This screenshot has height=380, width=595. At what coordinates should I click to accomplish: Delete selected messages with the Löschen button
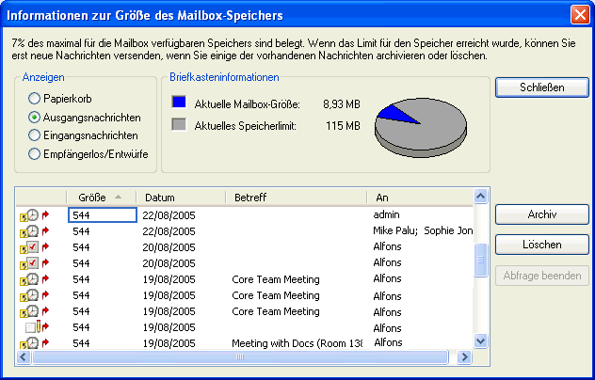(542, 245)
